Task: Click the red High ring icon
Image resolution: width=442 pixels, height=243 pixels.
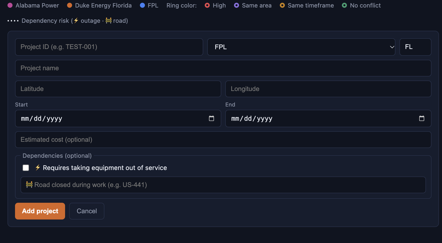Action: tap(207, 5)
